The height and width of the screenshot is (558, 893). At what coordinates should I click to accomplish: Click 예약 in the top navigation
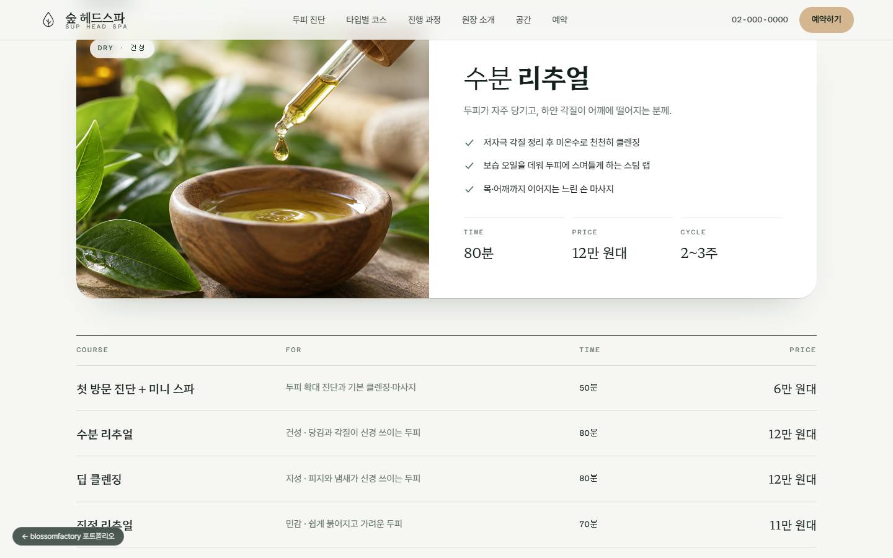[560, 20]
